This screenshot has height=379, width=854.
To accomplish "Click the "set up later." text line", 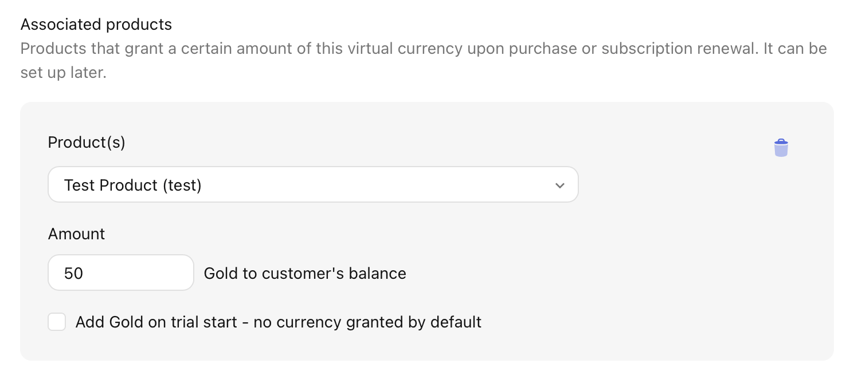I will [63, 73].
